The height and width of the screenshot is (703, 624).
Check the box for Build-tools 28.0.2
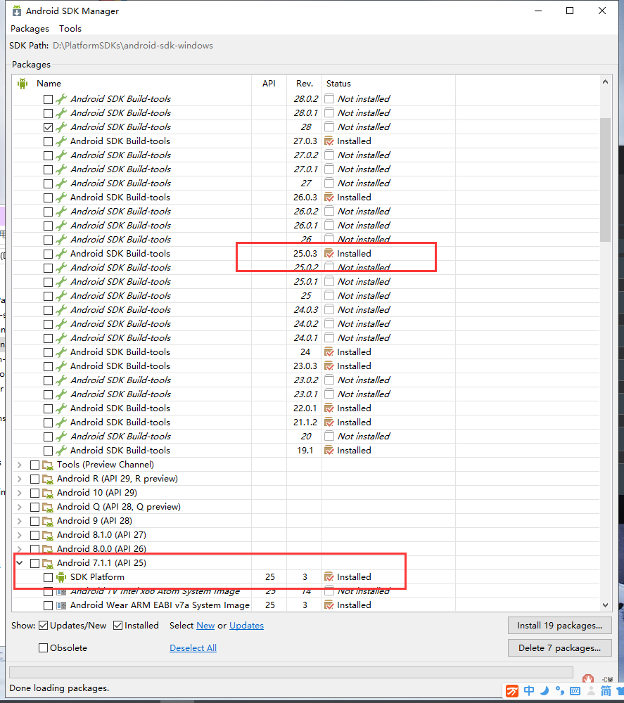pos(48,99)
